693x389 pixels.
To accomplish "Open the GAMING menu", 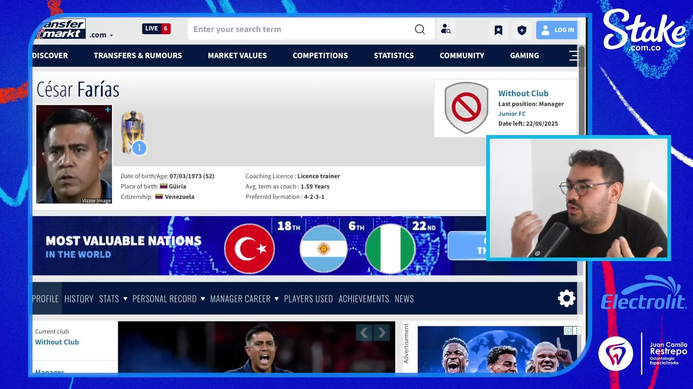I will coord(525,55).
